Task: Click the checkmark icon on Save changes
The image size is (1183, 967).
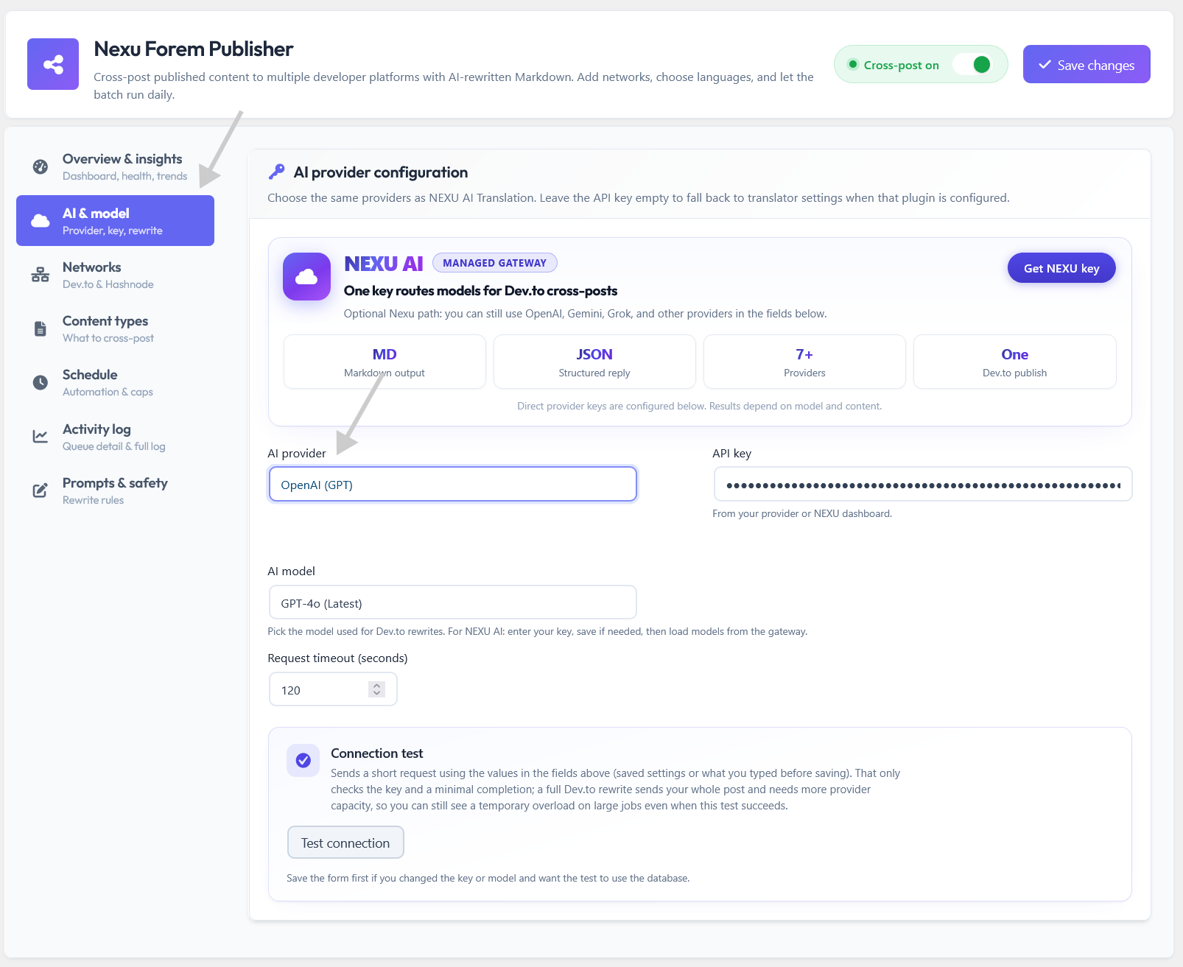Action: coord(1045,65)
